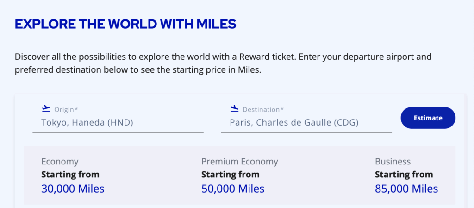Click the plane icon beside Origin
474x208 pixels.
[45, 109]
